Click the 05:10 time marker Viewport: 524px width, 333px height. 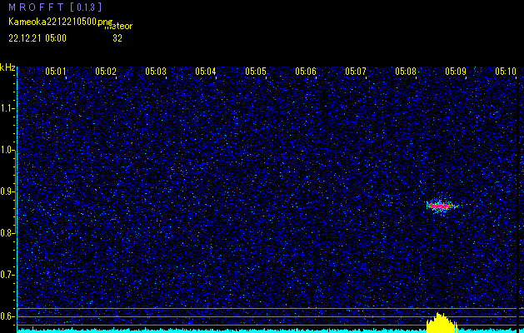[x=506, y=71]
